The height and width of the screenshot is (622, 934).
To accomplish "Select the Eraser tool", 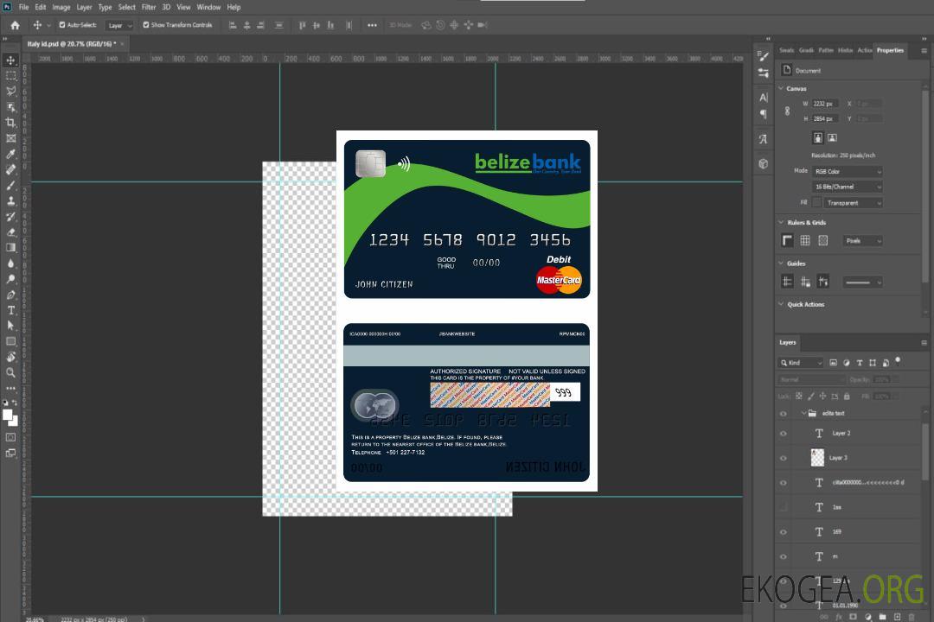I will (10, 232).
